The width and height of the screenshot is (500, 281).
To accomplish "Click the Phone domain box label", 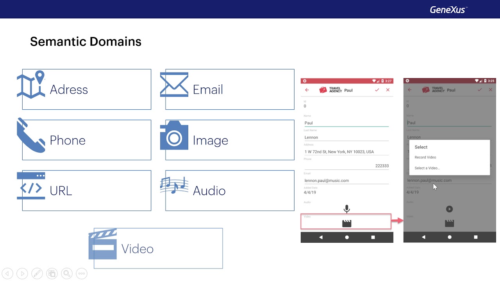I will click(x=68, y=140).
